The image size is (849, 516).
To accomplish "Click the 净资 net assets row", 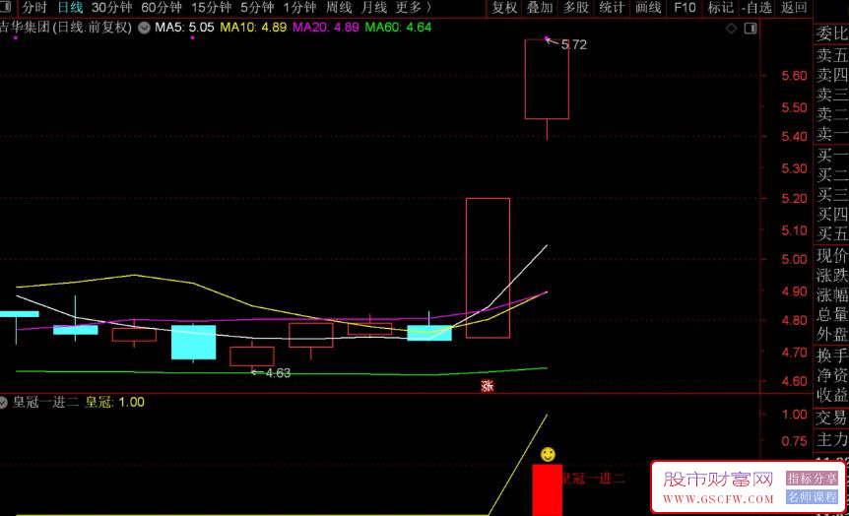I will (x=831, y=375).
